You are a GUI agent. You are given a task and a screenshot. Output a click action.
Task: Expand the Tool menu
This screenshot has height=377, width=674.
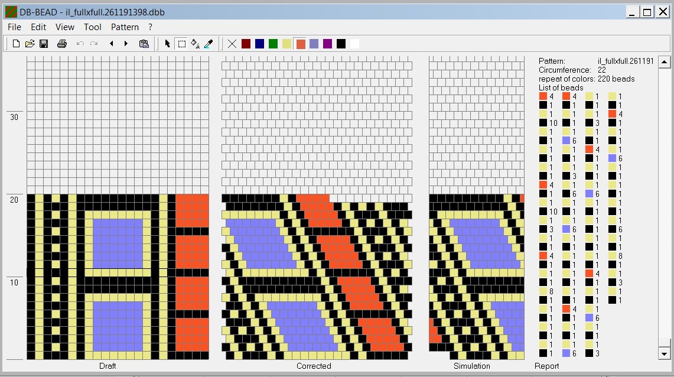pyautogui.click(x=93, y=27)
